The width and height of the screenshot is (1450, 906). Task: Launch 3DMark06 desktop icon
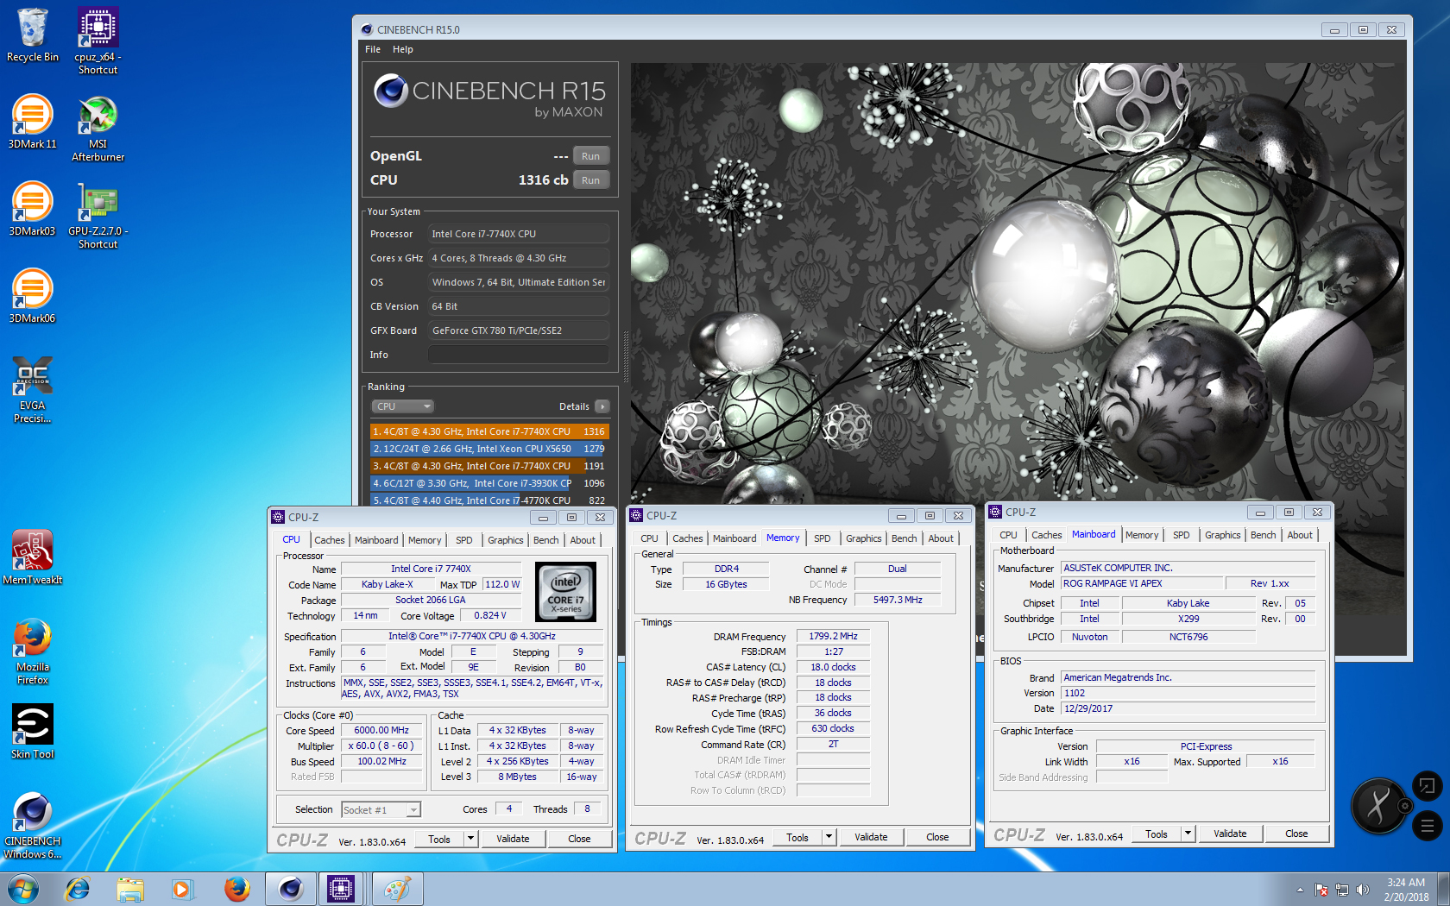tap(33, 296)
